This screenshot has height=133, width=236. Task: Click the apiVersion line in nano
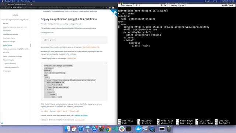coord(143,11)
